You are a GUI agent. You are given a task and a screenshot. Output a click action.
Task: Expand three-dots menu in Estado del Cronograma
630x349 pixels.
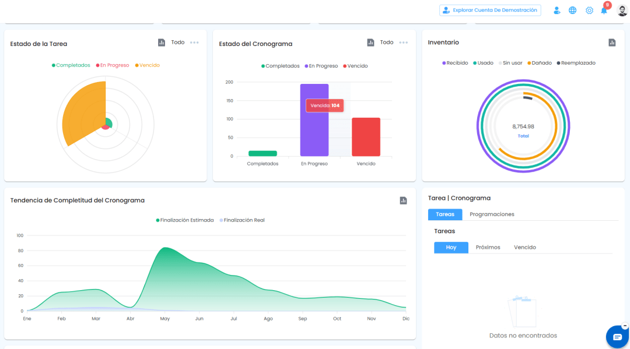click(404, 43)
